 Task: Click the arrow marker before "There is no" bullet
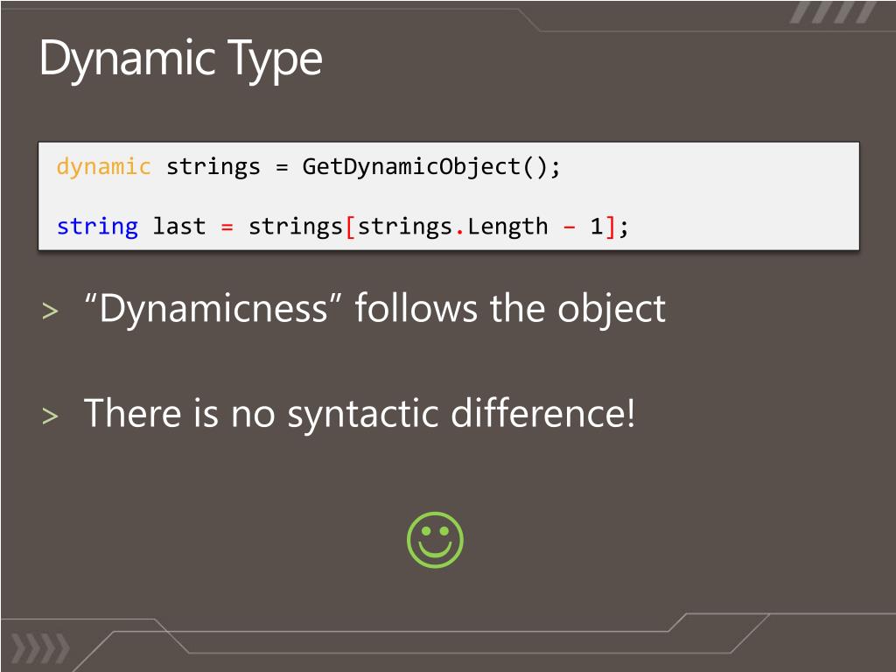50,416
